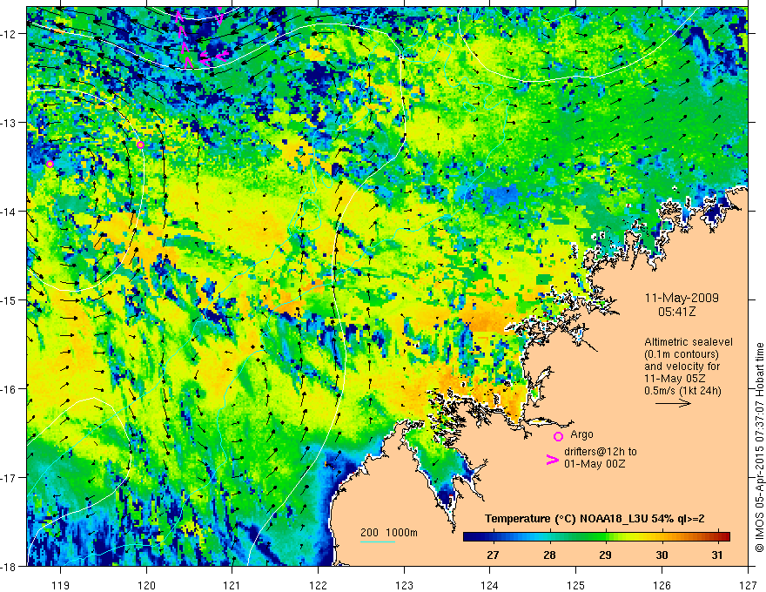Click the 'and velocity for' caption line
The height and width of the screenshot is (592, 766).
pyautogui.click(x=682, y=367)
